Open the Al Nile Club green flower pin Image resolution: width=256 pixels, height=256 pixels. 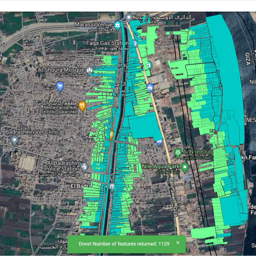point(178,152)
